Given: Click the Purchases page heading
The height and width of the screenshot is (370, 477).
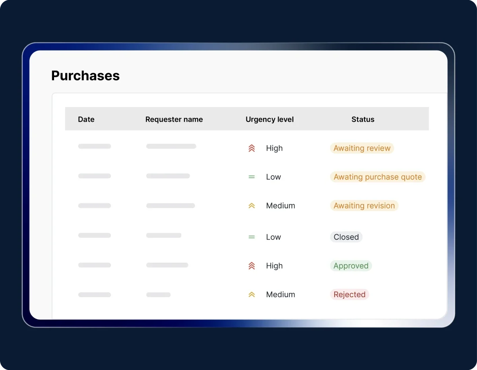Looking at the screenshot, I should (85, 76).
